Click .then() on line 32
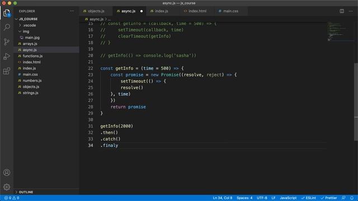The width and height of the screenshot is (358, 201). pos(109,132)
